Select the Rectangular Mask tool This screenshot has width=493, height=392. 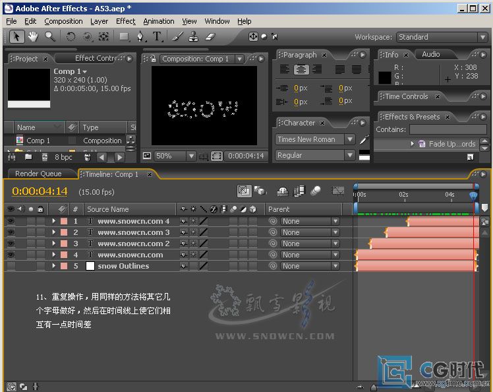click(124, 37)
